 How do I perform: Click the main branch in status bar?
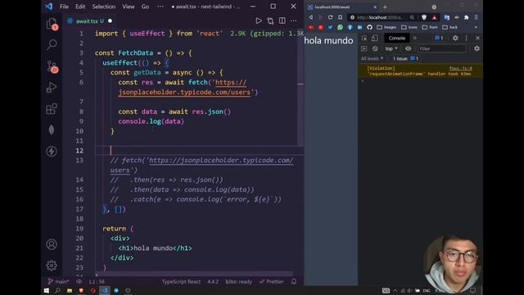pos(58,282)
